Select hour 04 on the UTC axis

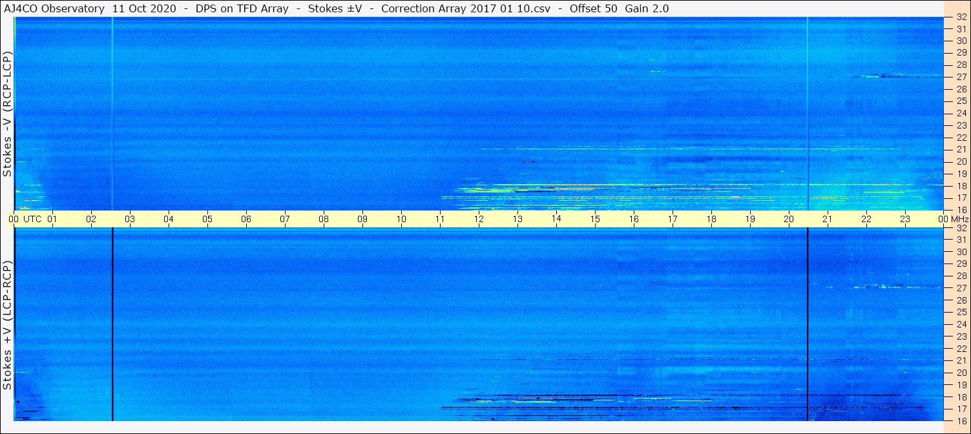tap(169, 219)
